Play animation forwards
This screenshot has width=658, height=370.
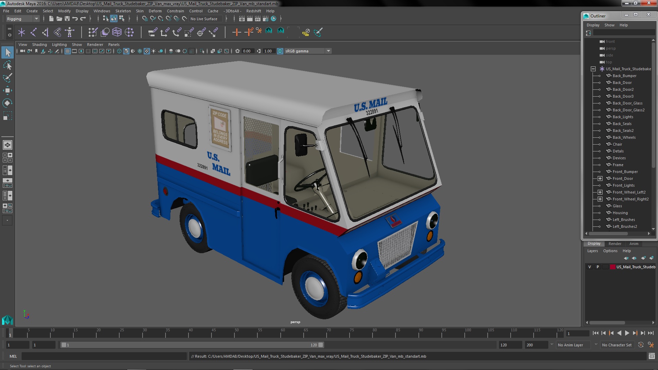point(627,333)
